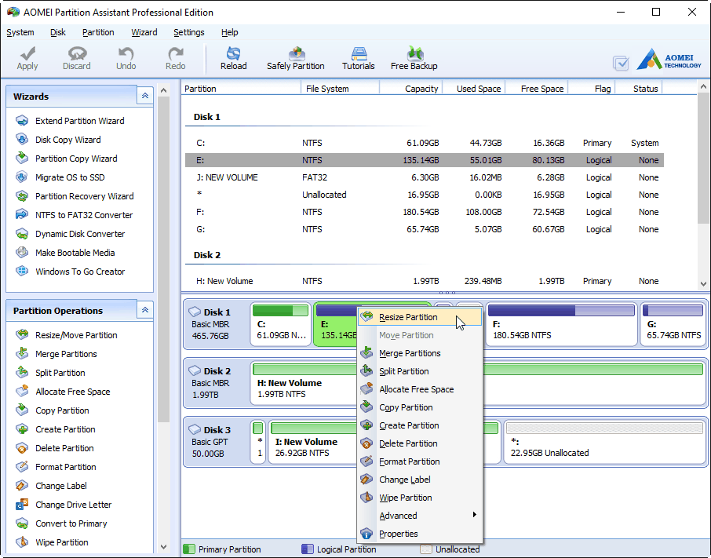
Task: Select G: partition block in Disk 1 map
Action: (673, 324)
